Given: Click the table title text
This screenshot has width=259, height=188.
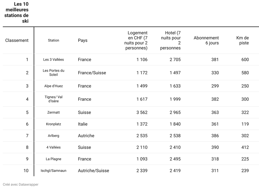Looking at the screenshot, I should point(16,12).
